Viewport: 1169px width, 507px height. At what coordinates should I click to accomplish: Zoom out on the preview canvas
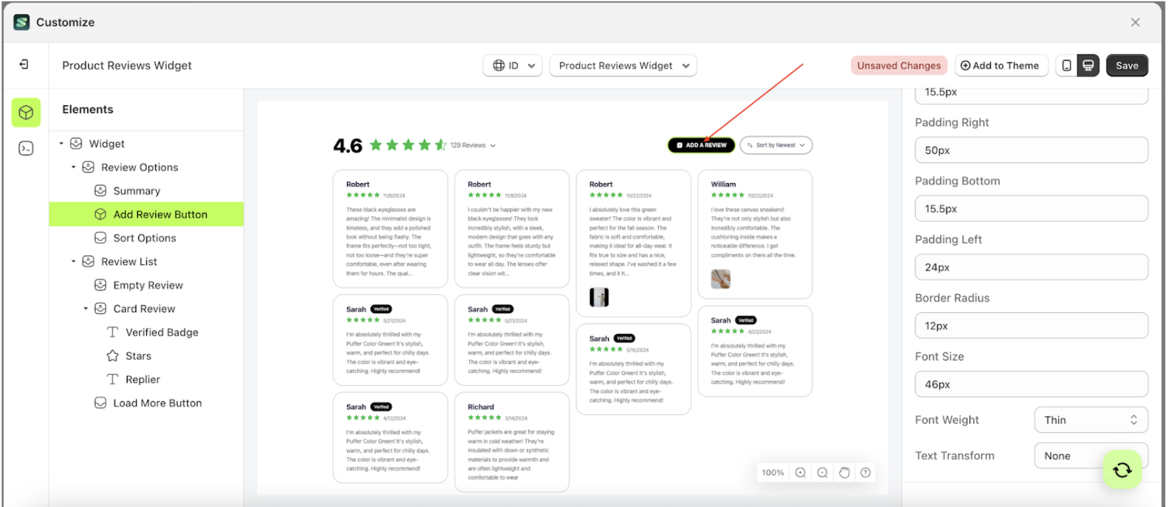click(x=823, y=472)
